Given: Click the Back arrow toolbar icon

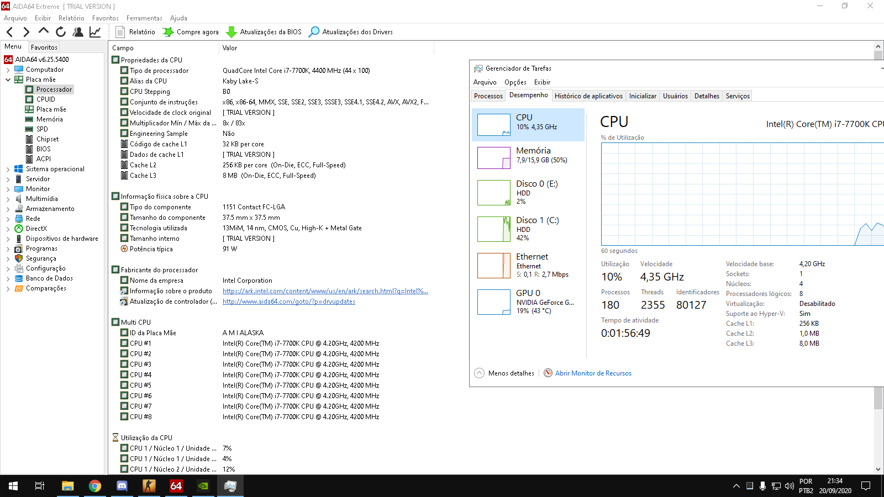Looking at the screenshot, I should point(9,32).
